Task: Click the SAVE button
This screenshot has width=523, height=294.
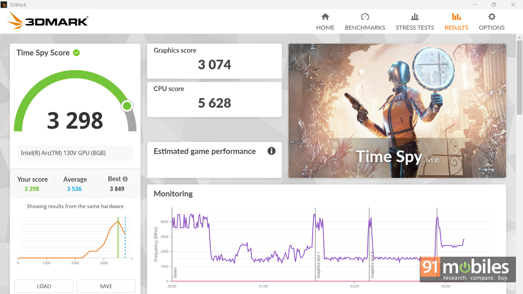Action: click(106, 286)
